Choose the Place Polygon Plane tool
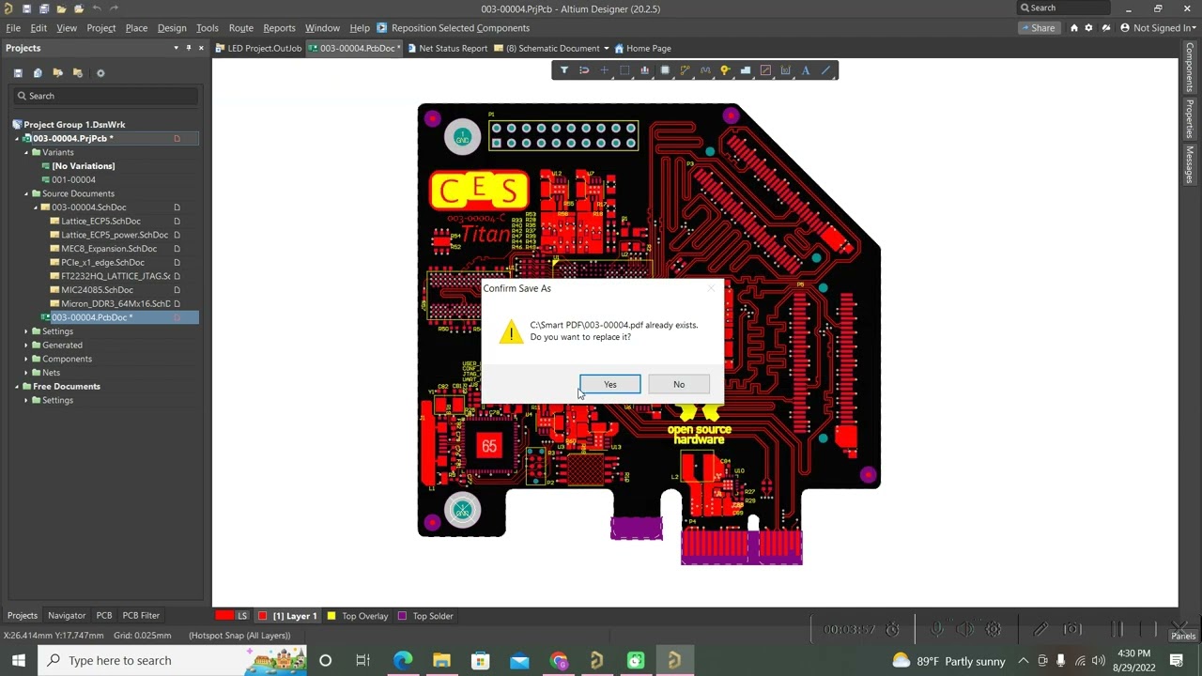The image size is (1202, 676). click(x=746, y=70)
